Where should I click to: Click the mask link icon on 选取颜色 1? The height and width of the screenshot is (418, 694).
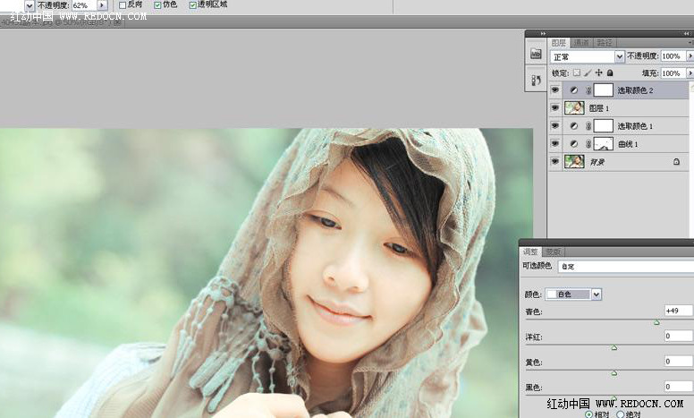pos(588,126)
